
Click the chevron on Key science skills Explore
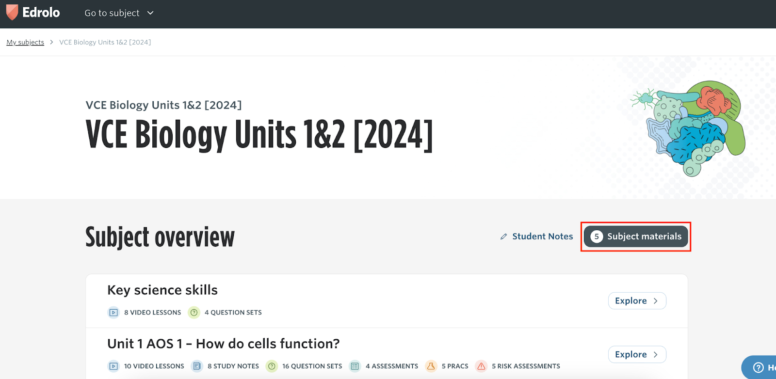656,301
